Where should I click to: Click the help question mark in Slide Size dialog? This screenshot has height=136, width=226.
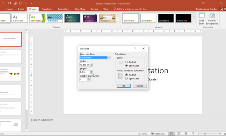[x=135, y=49]
